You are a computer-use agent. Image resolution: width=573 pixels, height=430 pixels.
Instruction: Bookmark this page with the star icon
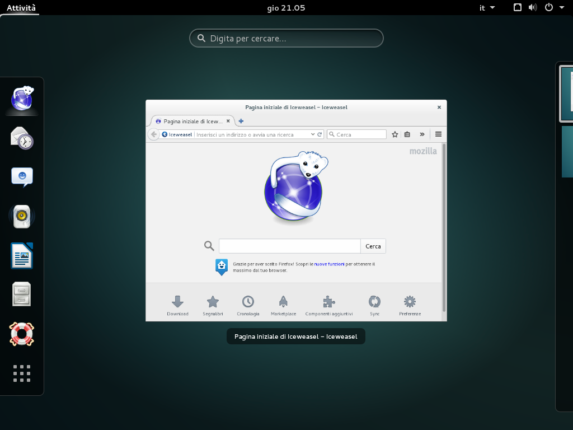click(x=394, y=134)
